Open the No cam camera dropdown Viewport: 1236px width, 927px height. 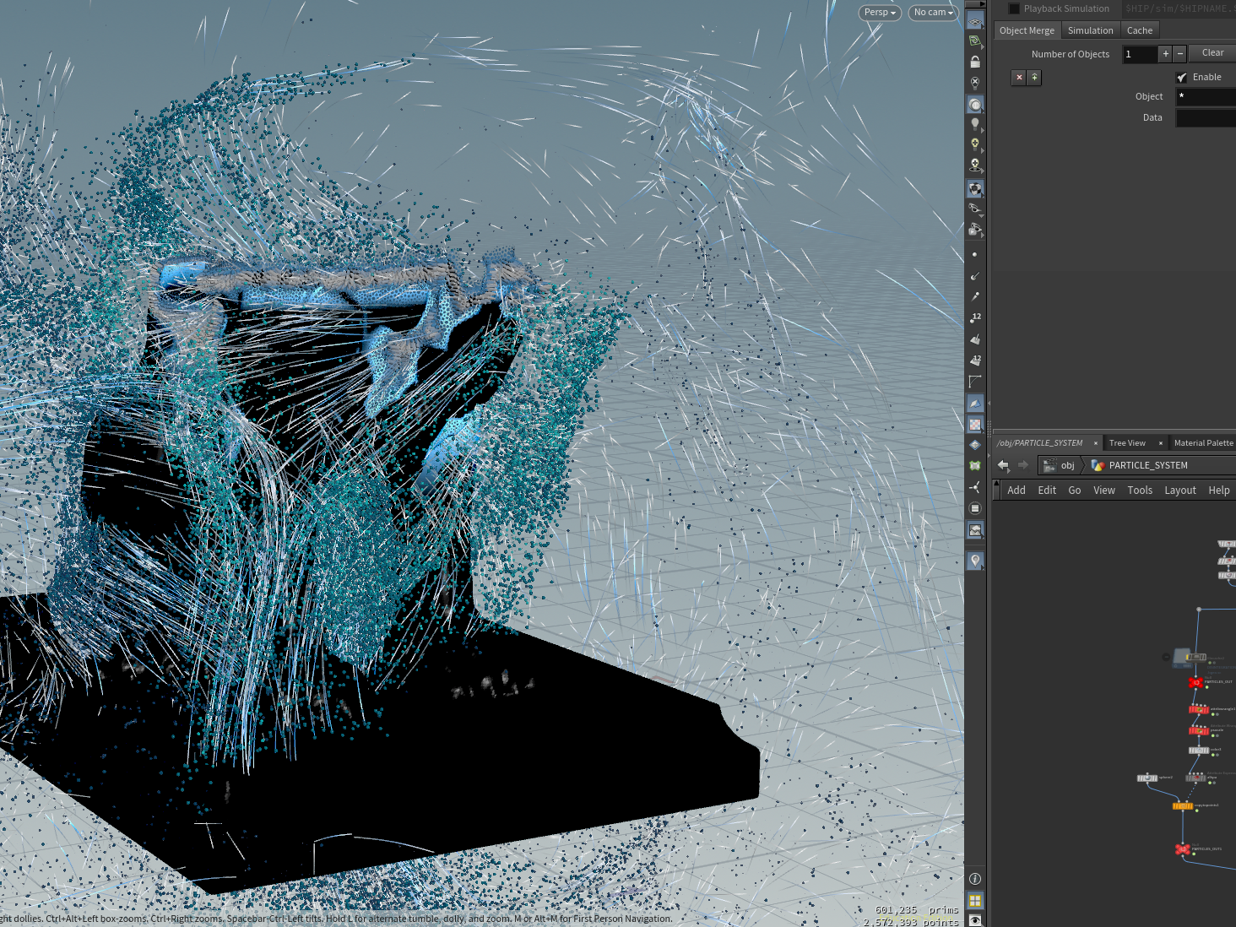click(x=933, y=13)
